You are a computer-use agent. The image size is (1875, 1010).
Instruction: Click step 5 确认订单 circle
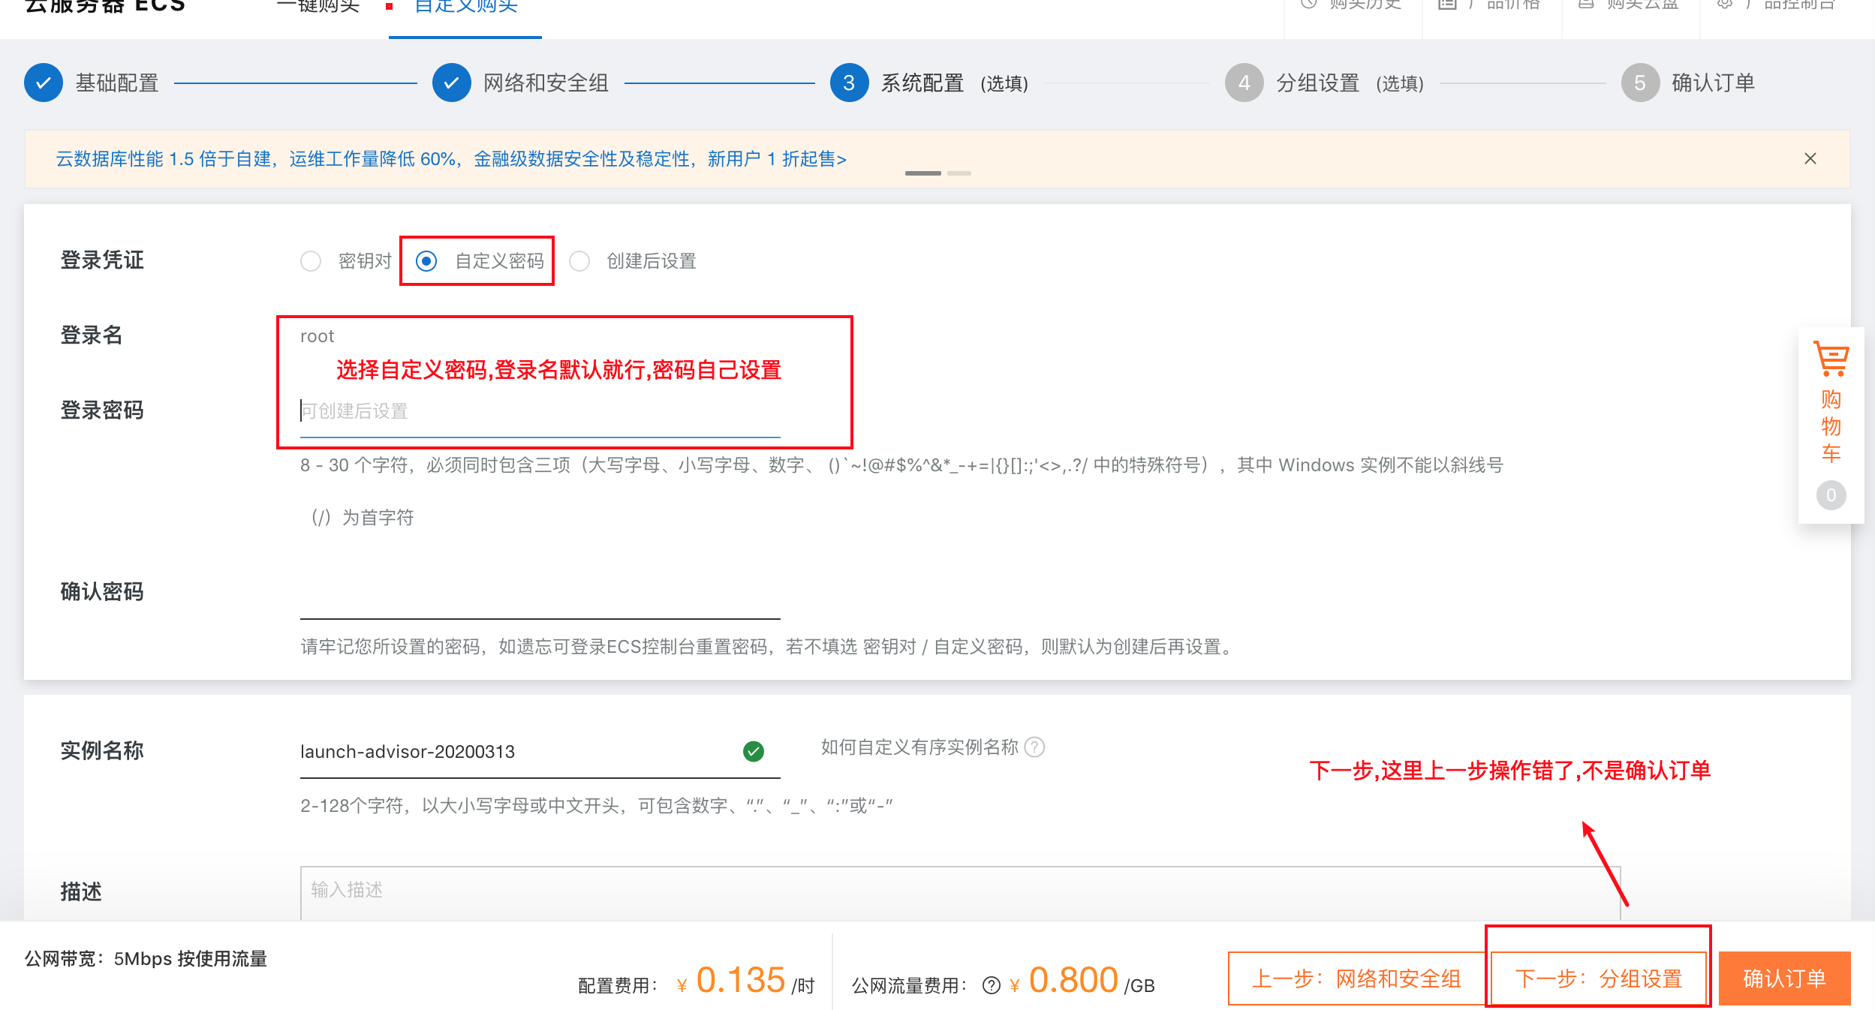coord(1639,83)
